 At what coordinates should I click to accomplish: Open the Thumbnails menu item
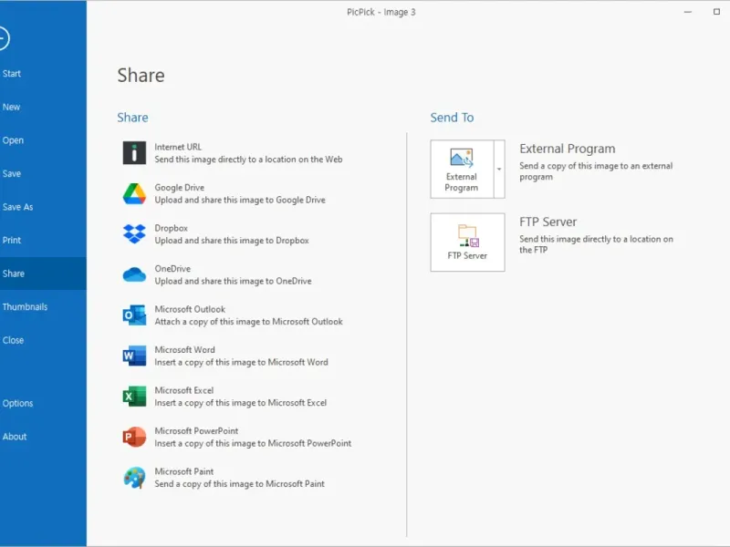[x=25, y=307]
